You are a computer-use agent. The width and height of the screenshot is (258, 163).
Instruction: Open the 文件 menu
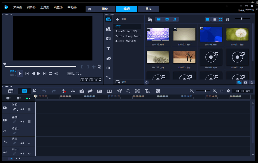pyautogui.click(x=18, y=7)
